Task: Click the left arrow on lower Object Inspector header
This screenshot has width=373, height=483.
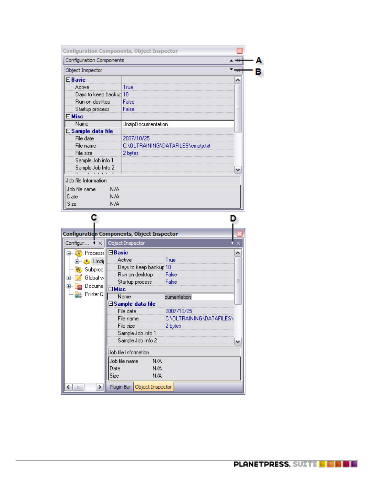Action: (x=232, y=243)
